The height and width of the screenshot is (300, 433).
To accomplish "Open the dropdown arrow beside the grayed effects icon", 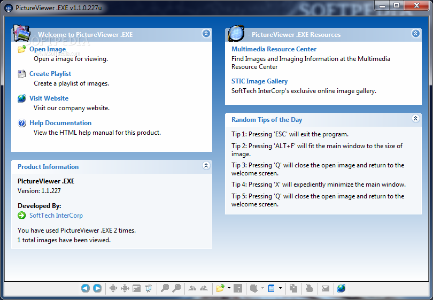I will [262, 288].
